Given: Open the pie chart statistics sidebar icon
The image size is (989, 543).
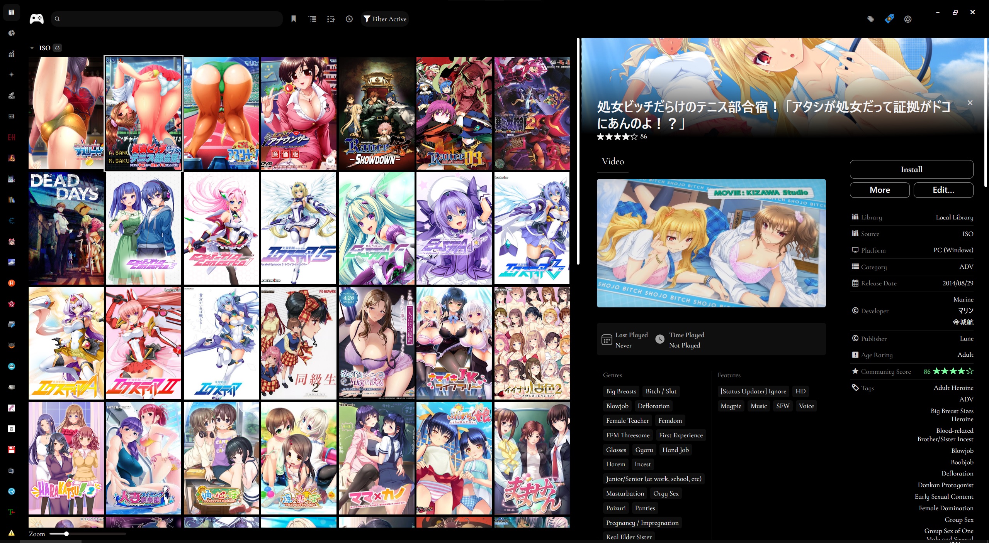Looking at the screenshot, I should pos(12,33).
